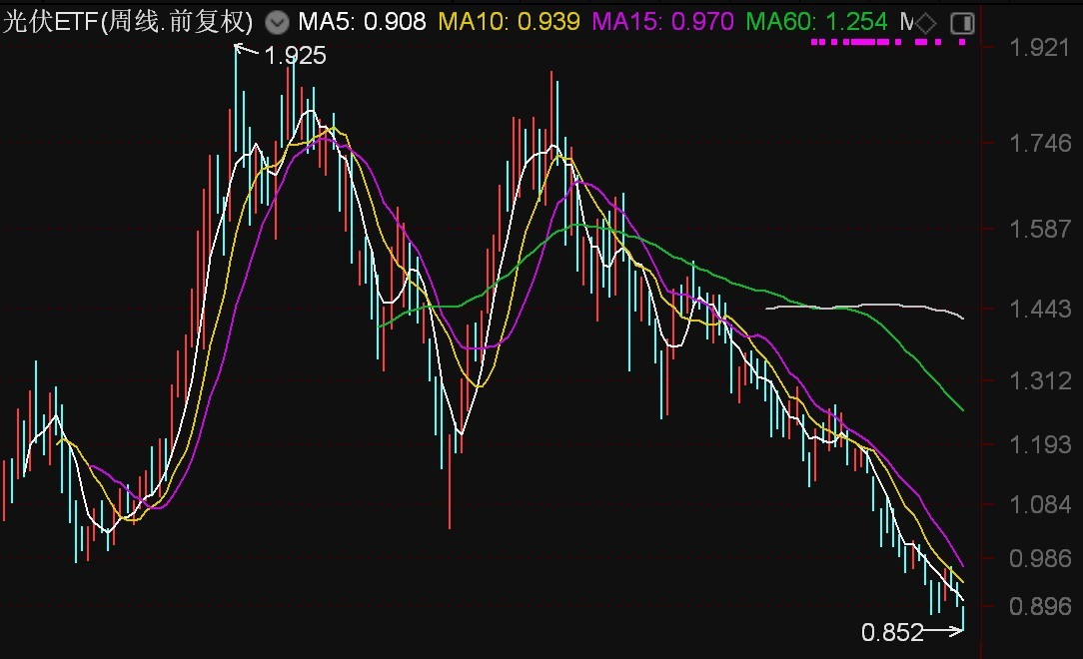The width and height of the screenshot is (1083, 659).
Task: Select the green MA60: 1.254 label
Action: (816, 22)
